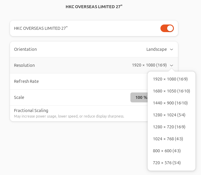Select 1920 × 1080 (16:9) from the list
Screen dimensions: 201x175
170,79
